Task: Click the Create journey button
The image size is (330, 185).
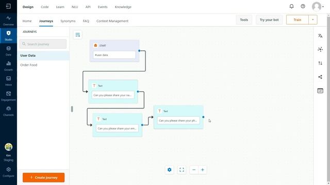Action: pyautogui.click(x=43, y=177)
